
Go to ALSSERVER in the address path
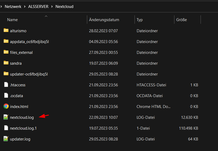click(38, 7)
